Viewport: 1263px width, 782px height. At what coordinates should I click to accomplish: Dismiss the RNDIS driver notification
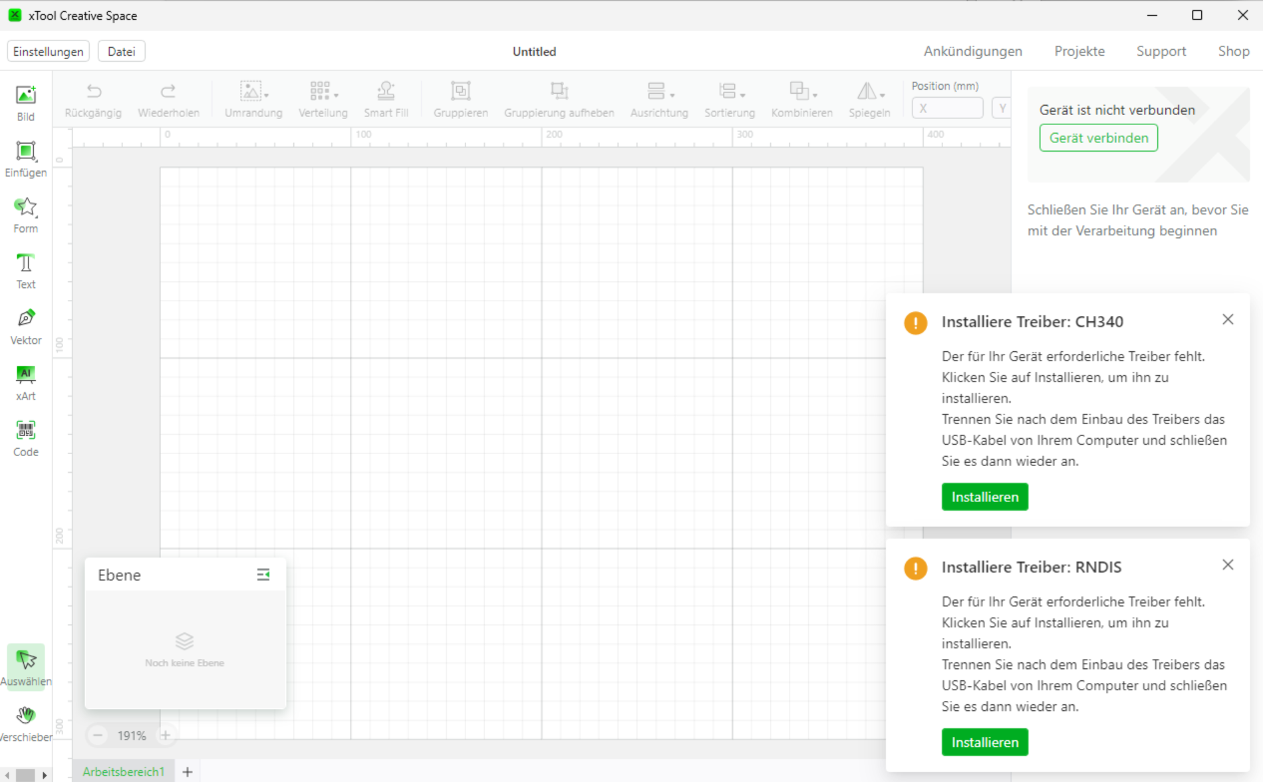click(1227, 565)
